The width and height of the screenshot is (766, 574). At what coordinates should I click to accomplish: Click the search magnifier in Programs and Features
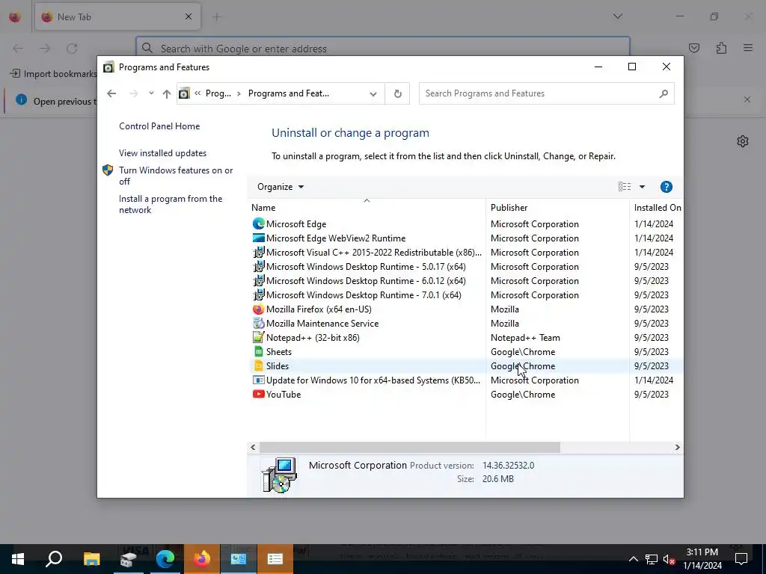point(663,93)
